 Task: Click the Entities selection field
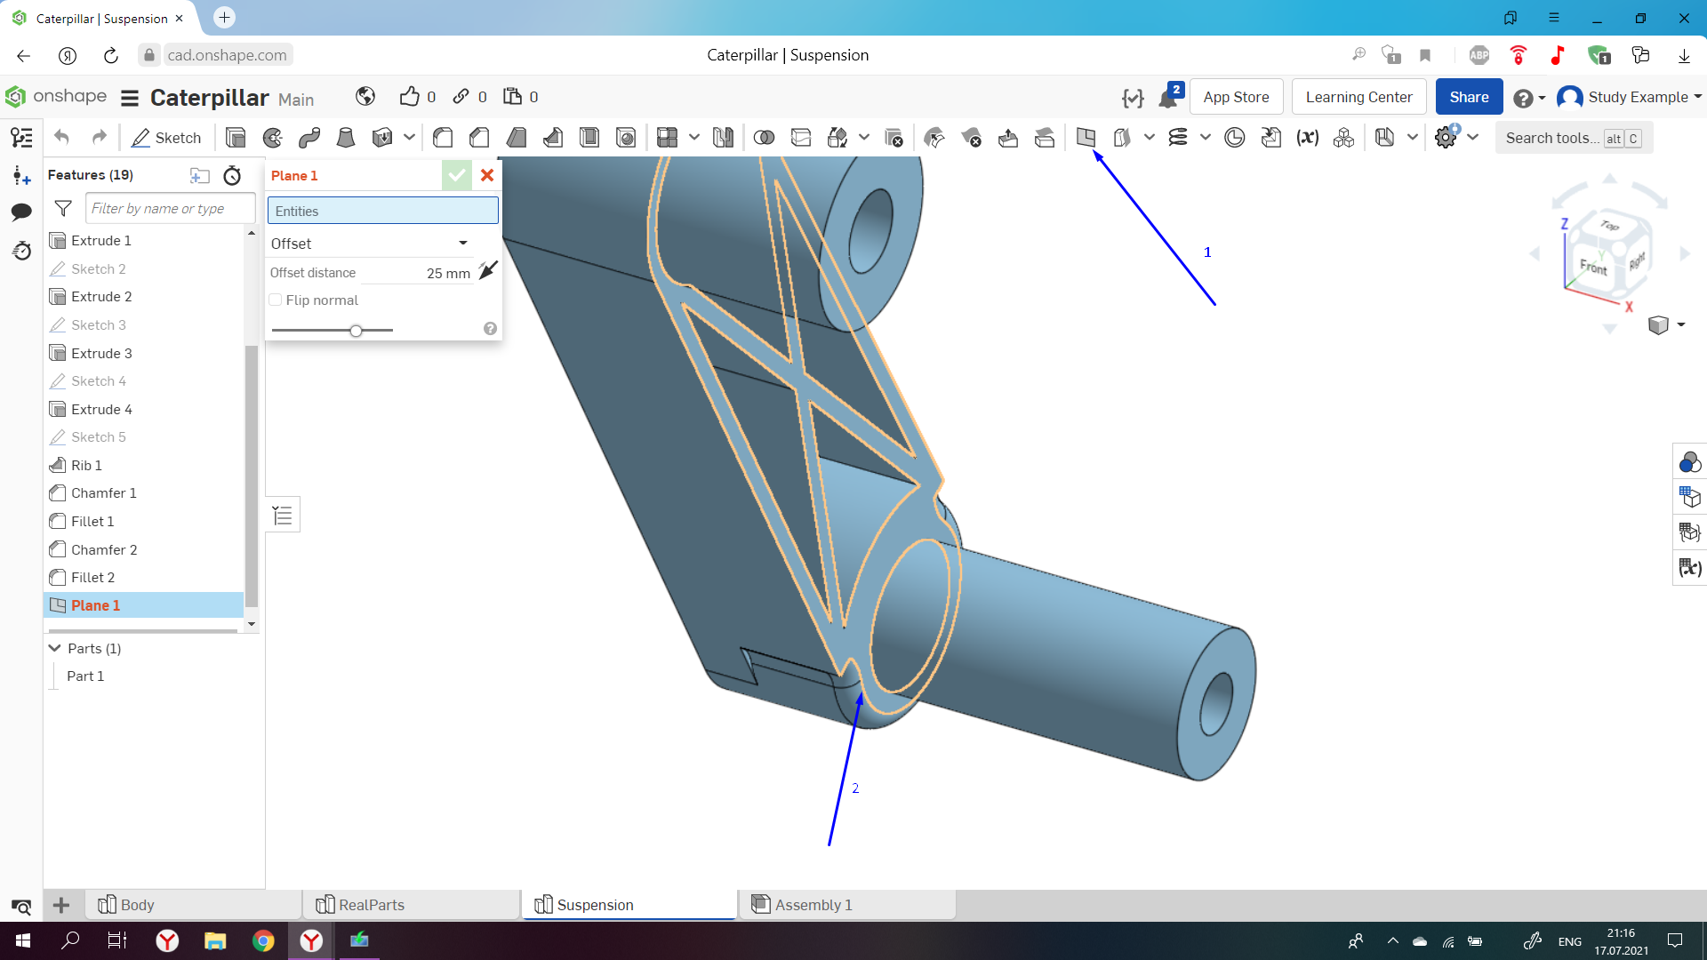click(383, 211)
